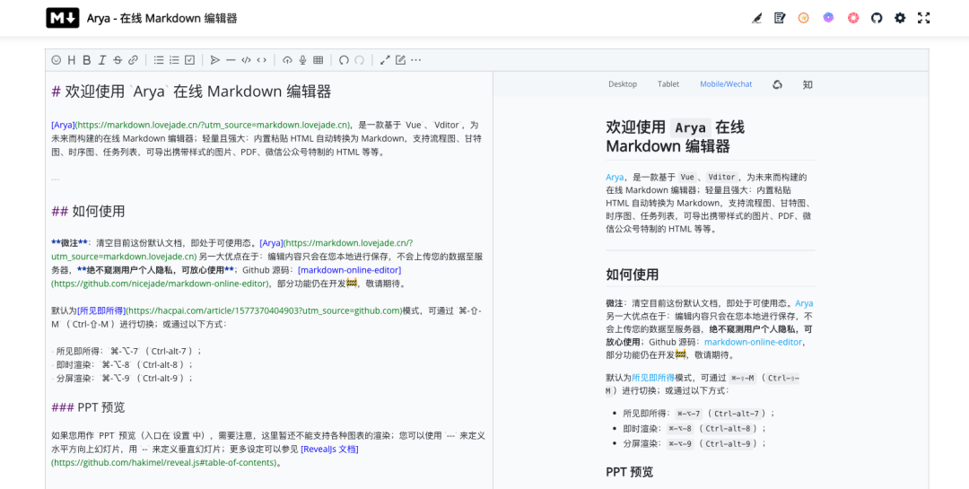Insert a code block
Viewport: 969px width, 489px height.
tap(246, 60)
